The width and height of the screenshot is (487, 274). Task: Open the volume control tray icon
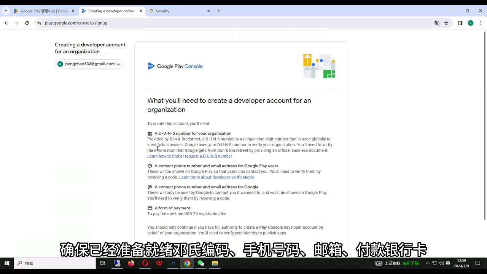pyautogui.click(x=441, y=263)
